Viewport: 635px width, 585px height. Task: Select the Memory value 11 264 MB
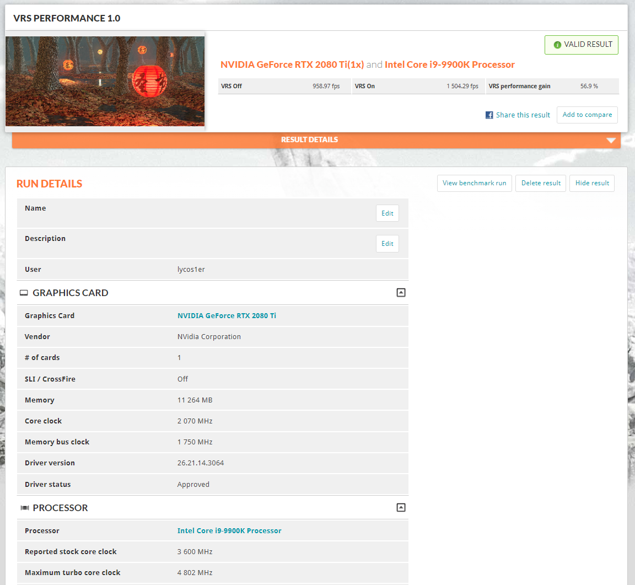point(195,400)
